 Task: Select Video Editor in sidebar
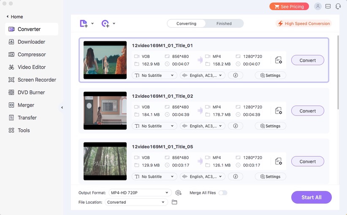click(32, 67)
